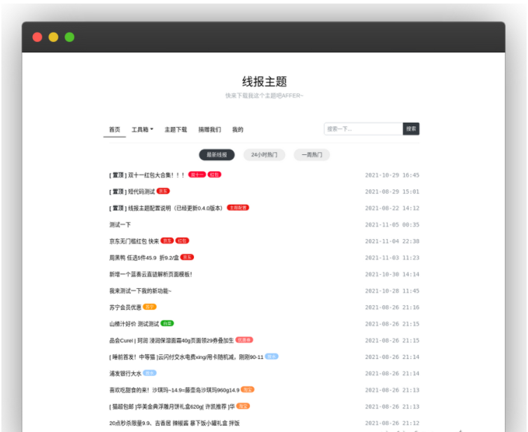The width and height of the screenshot is (528, 432).
Task: Open the 测试一下 post
Action: 120,224
